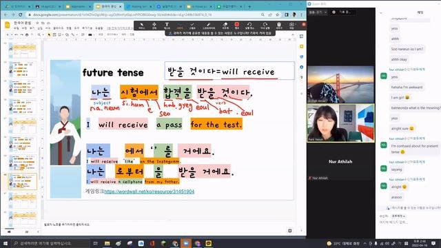Screen dimensions: 441x248
Task: Bookmark this page with the star icon
Action: [x=277, y=14]
